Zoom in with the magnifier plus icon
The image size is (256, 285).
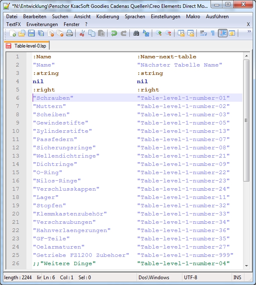point(158,34)
